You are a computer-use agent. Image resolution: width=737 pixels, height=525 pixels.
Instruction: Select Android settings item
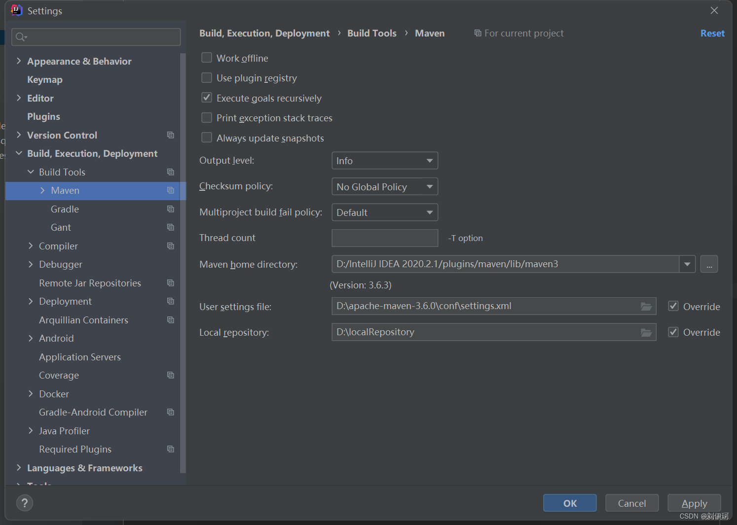tap(56, 338)
